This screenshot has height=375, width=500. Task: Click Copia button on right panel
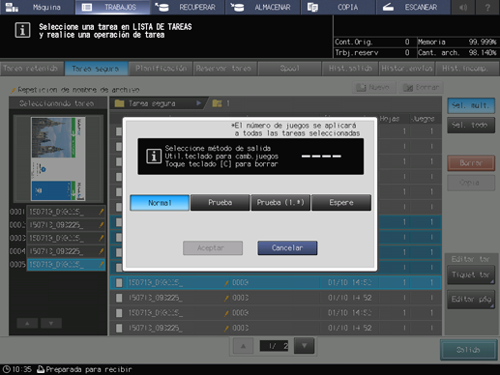pyautogui.click(x=471, y=183)
